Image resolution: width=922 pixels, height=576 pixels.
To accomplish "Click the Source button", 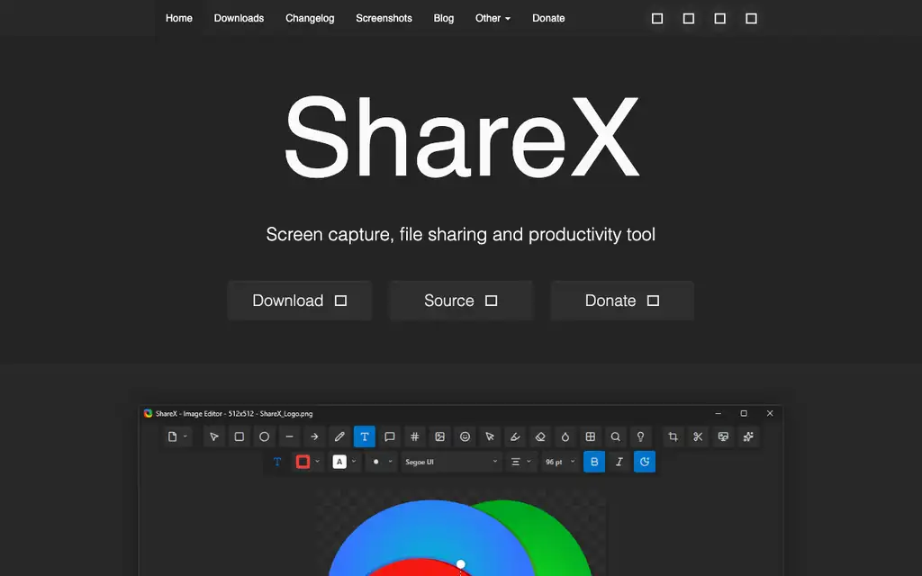I will point(461,301).
